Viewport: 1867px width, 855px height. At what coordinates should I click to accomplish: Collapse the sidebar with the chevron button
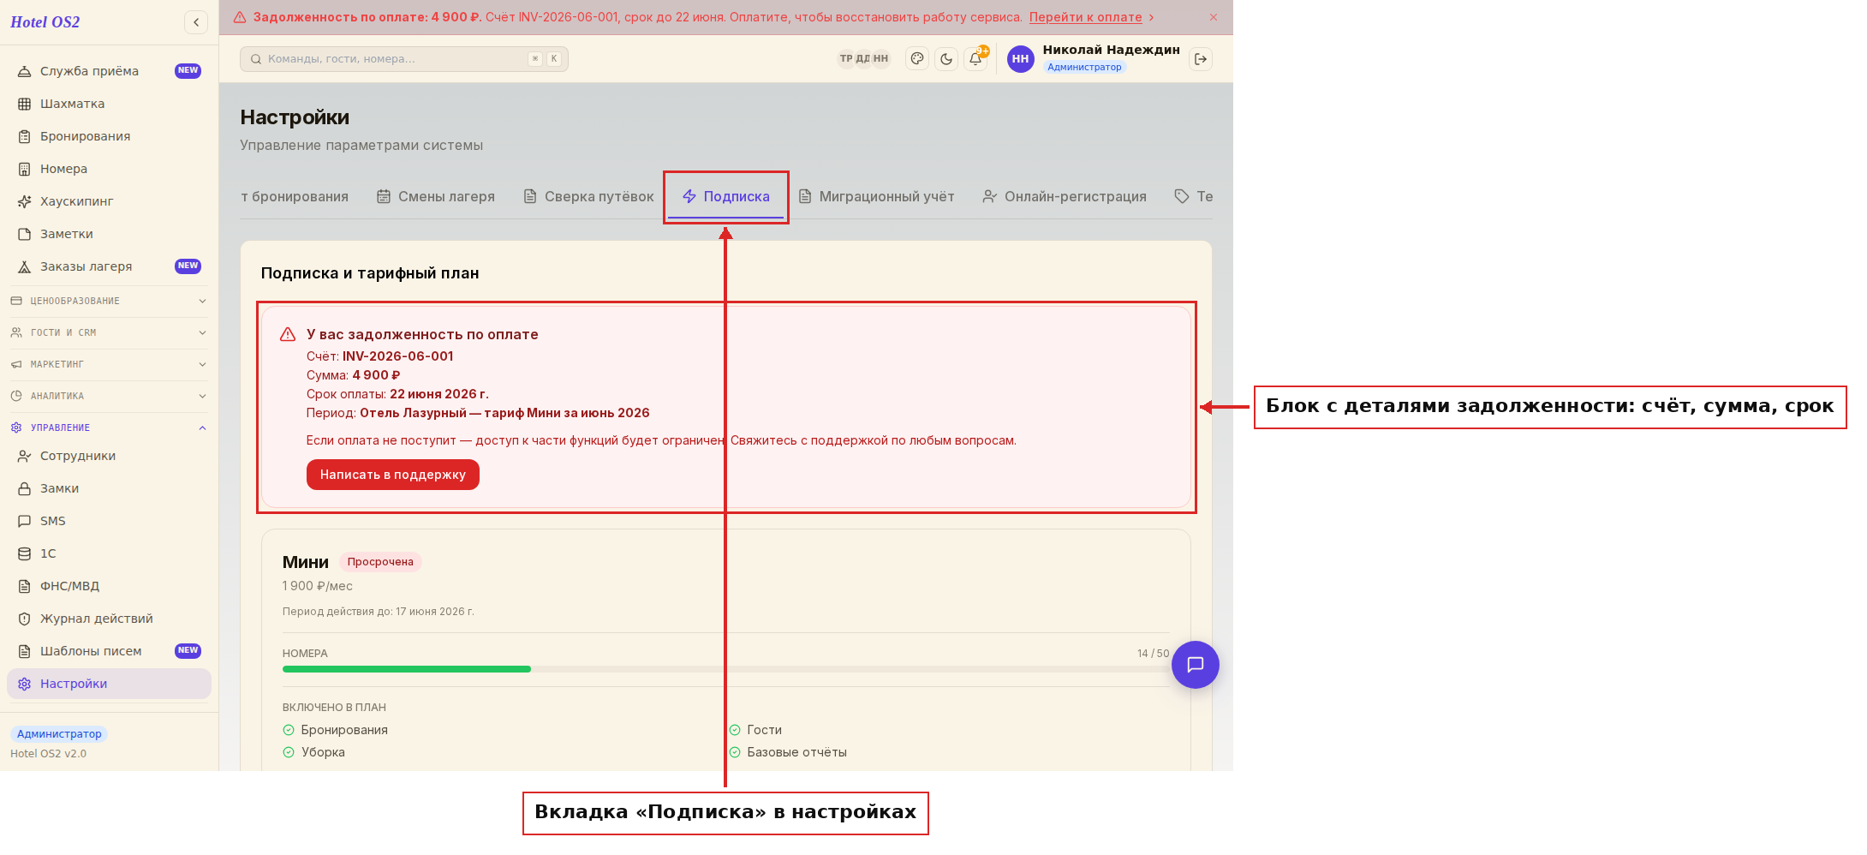[x=196, y=22]
